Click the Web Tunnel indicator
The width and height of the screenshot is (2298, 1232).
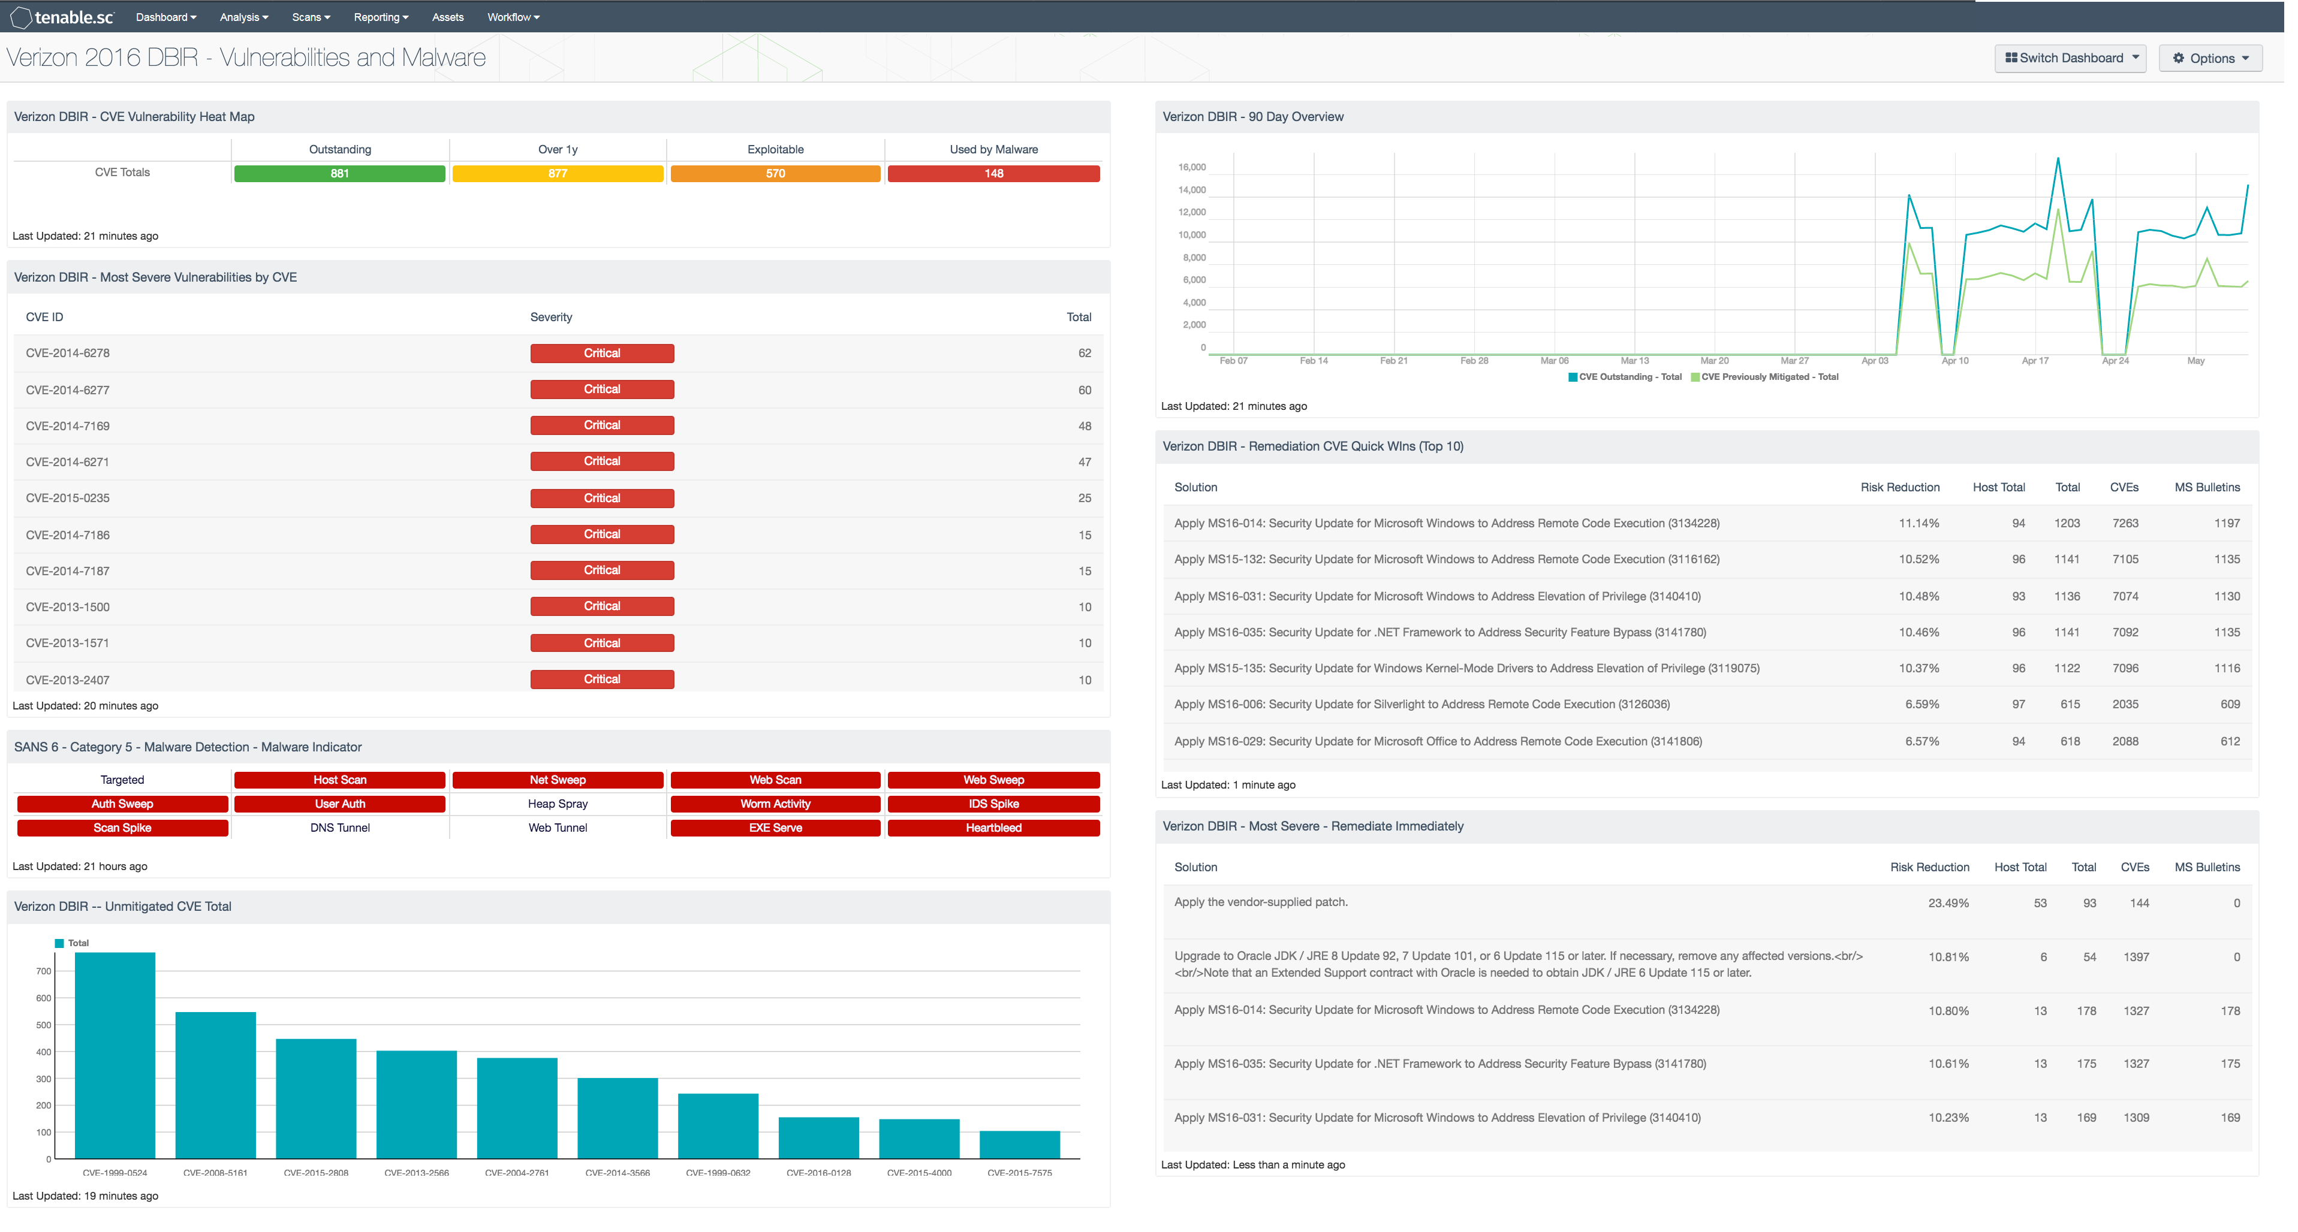tap(558, 828)
